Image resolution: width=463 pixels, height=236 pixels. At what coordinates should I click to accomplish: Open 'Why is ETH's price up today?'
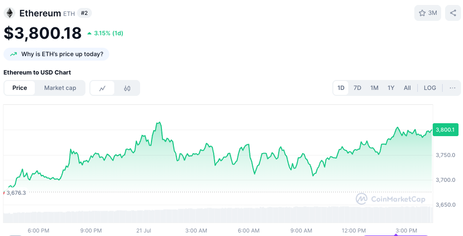(56, 54)
